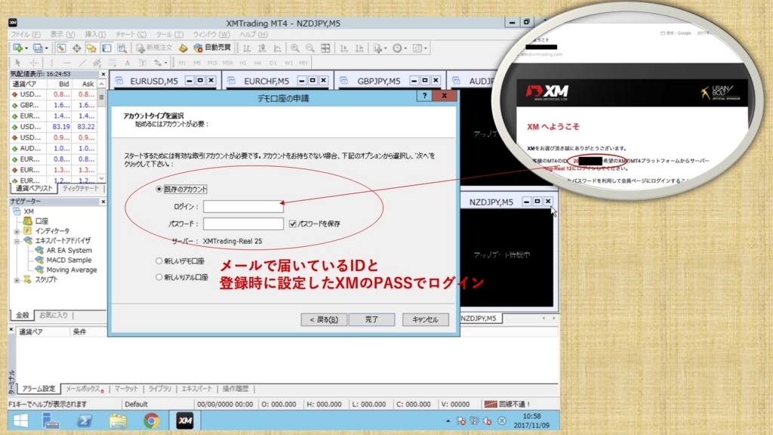The height and width of the screenshot is (435, 773).
Task: Click the dialog help question-mark button
Action: click(424, 96)
